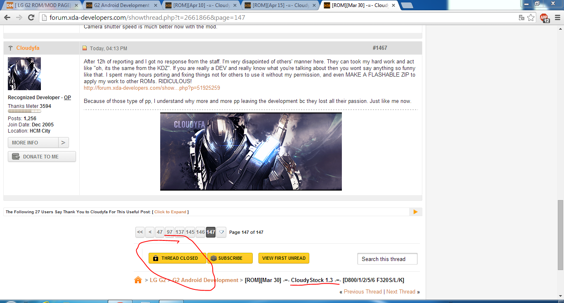Go to page 47
Screen dimensions: 564x303
click(160, 232)
